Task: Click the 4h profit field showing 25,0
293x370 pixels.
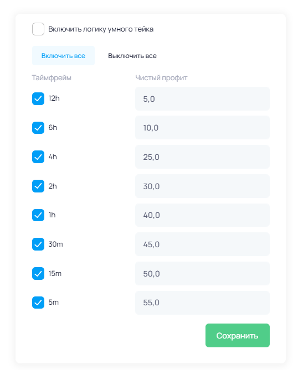Action: pos(202,157)
